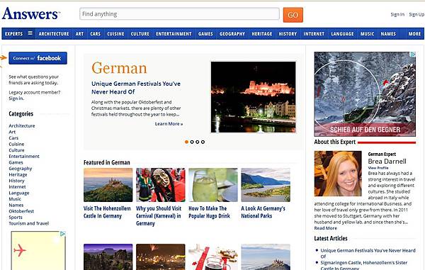This screenshot has width=425, height=270.
Task: Open the Cars nav tab
Action: click(x=96, y=33)
